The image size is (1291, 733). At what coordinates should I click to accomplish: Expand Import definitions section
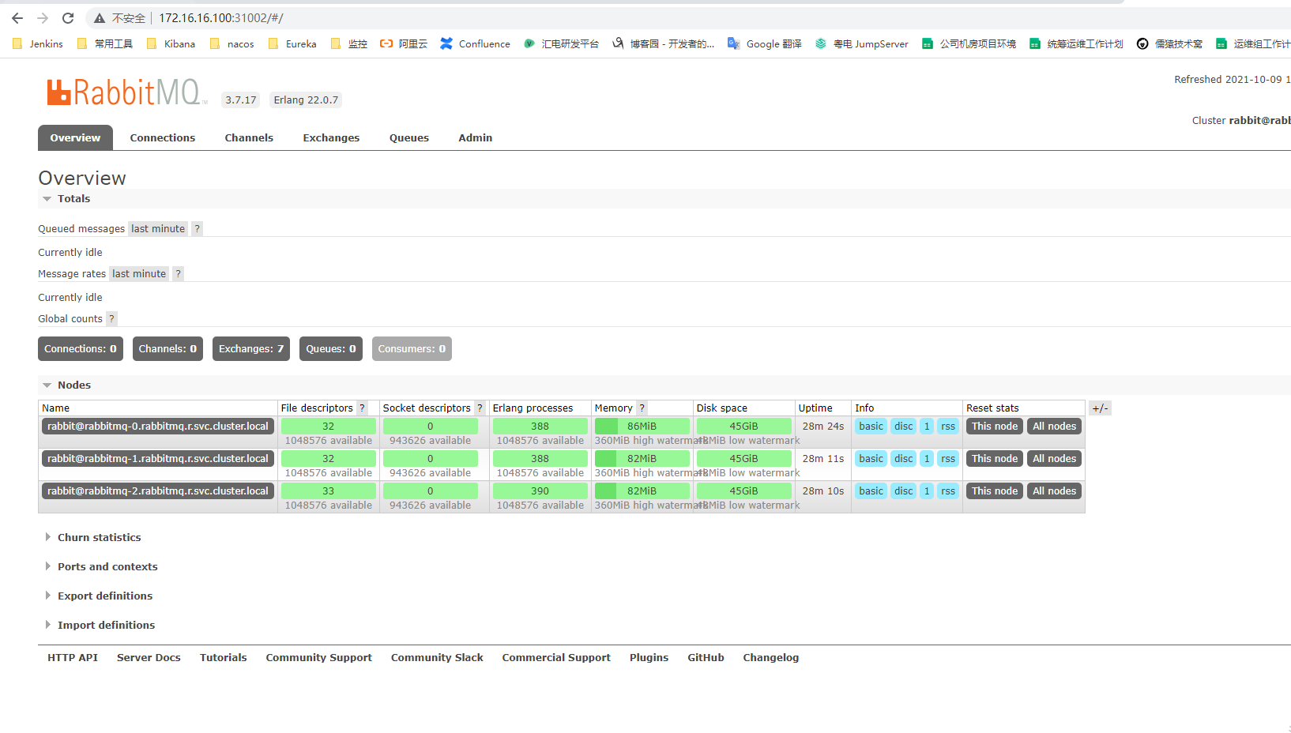100,626
